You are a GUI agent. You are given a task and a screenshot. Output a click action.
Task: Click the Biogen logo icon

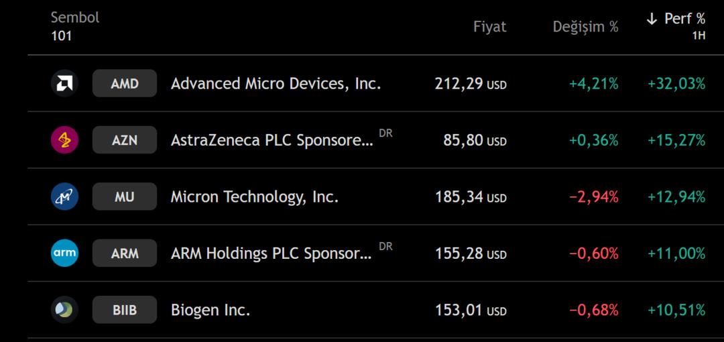click(x=64, y=310)
